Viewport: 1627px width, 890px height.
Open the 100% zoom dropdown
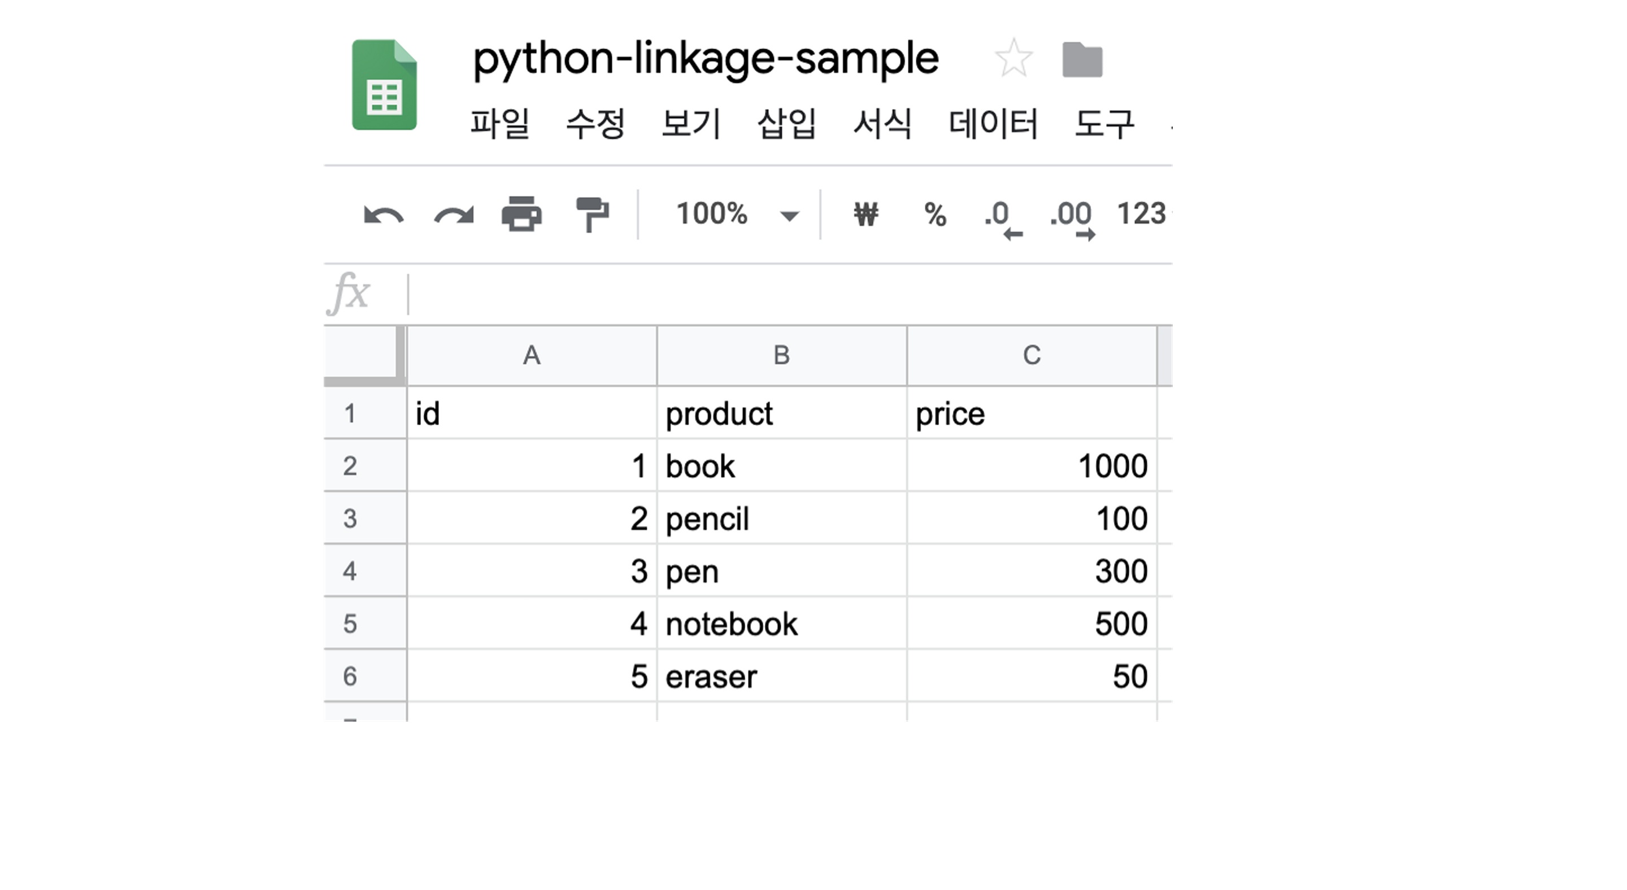[737, 214]
